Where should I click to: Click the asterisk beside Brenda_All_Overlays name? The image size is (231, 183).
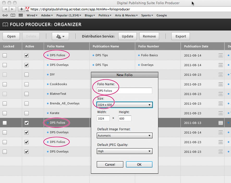48,104
